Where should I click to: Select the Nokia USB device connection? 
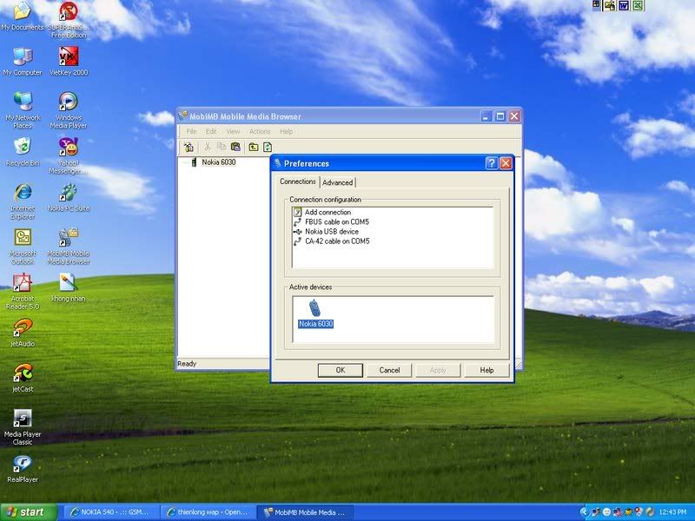point(331,232)
